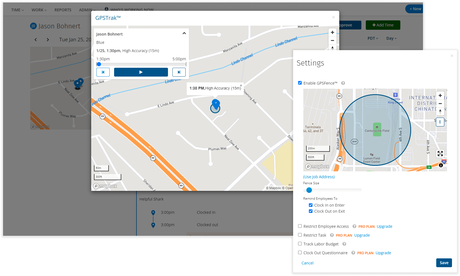The image size is (460, 276).
Task: Open the three-dot options on fence map
Action: point(440,122)
